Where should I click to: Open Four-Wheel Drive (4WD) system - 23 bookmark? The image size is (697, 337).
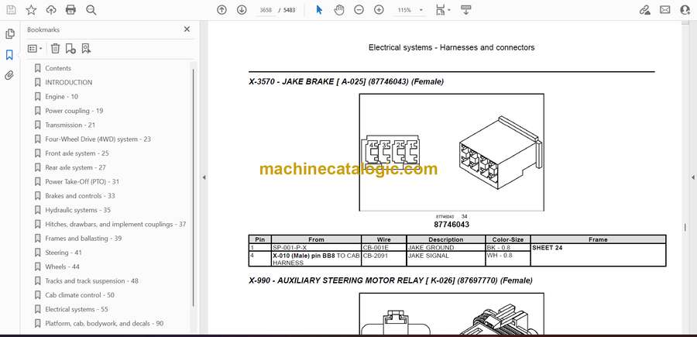(x=98, y=139)
